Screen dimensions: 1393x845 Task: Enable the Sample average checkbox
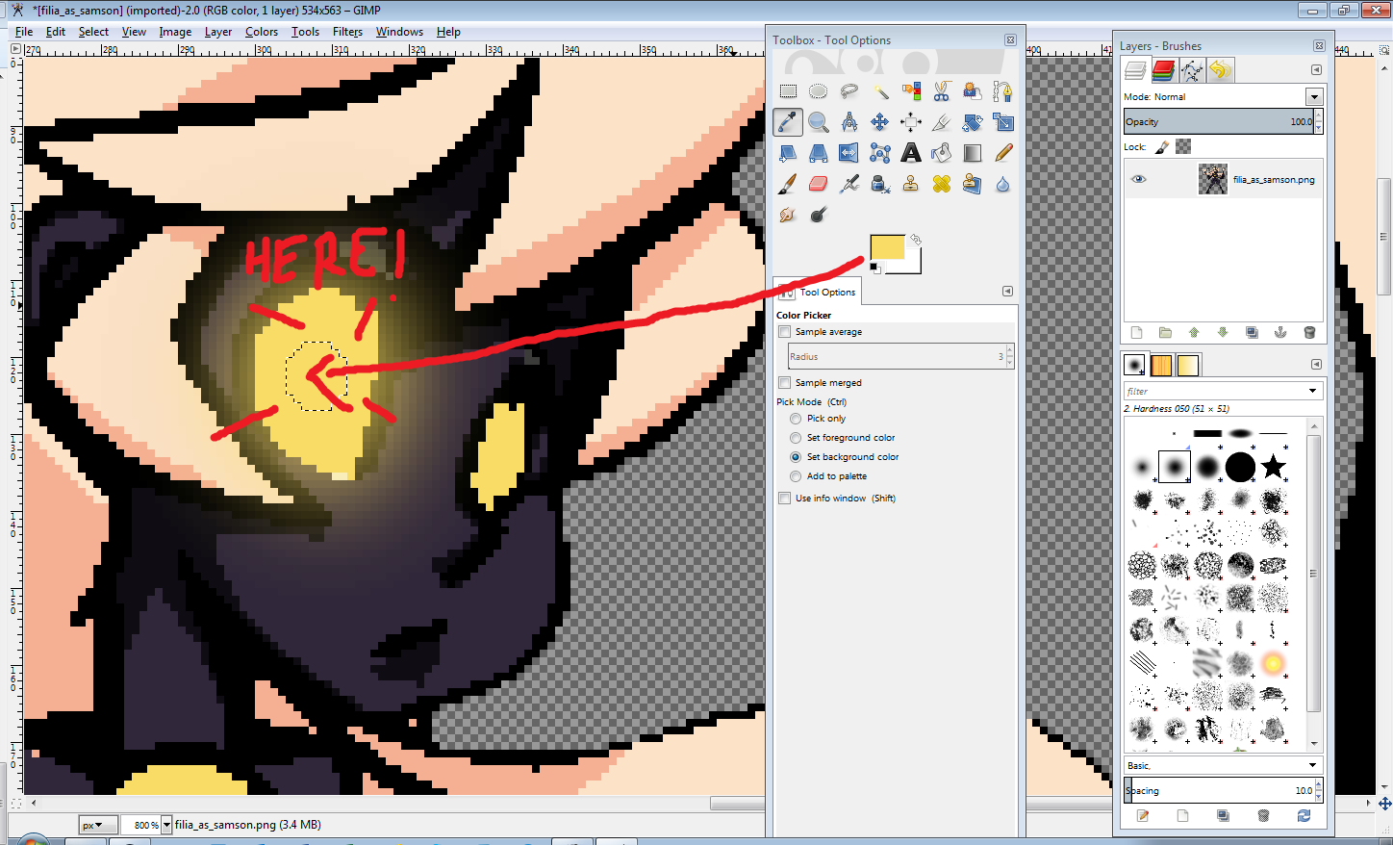point(785,332)
